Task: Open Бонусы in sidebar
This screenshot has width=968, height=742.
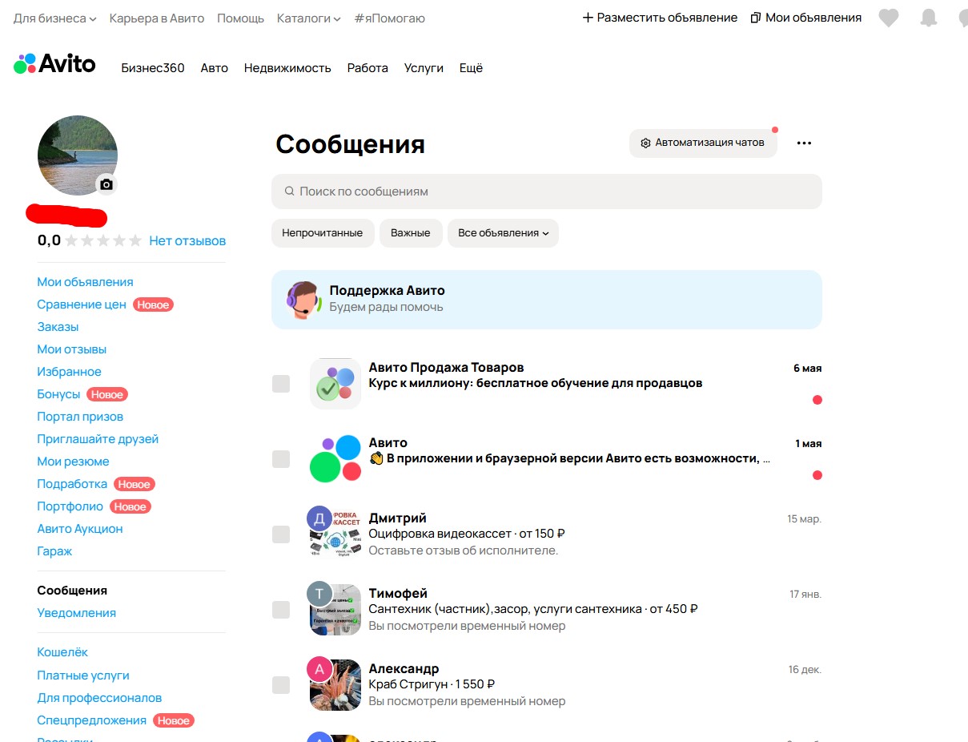Action: pyautogui.click(x=58, y=394)
